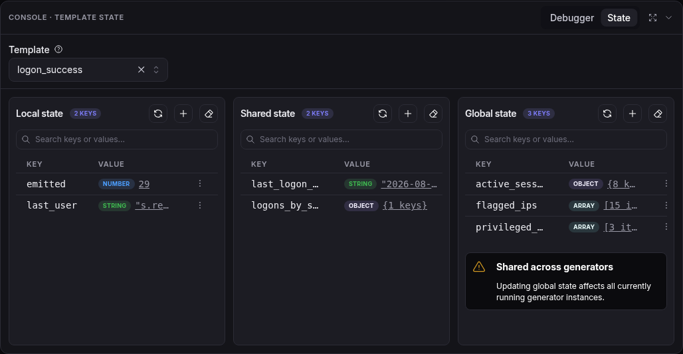Focus the Shared state search field

point(341,139)
